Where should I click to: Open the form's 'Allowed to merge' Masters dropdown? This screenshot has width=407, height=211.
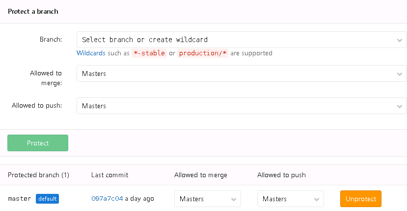pyautogui.click(x=242, y=73)
